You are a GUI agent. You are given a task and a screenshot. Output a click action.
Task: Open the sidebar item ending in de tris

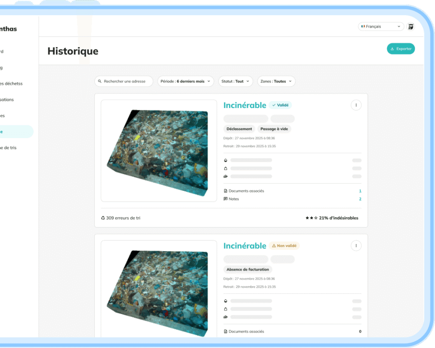[8, 147]
